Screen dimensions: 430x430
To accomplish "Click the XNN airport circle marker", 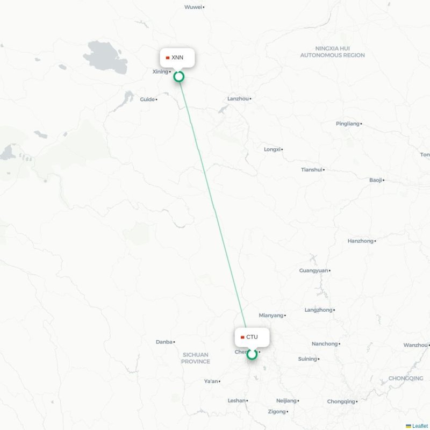I will [179, 77].
